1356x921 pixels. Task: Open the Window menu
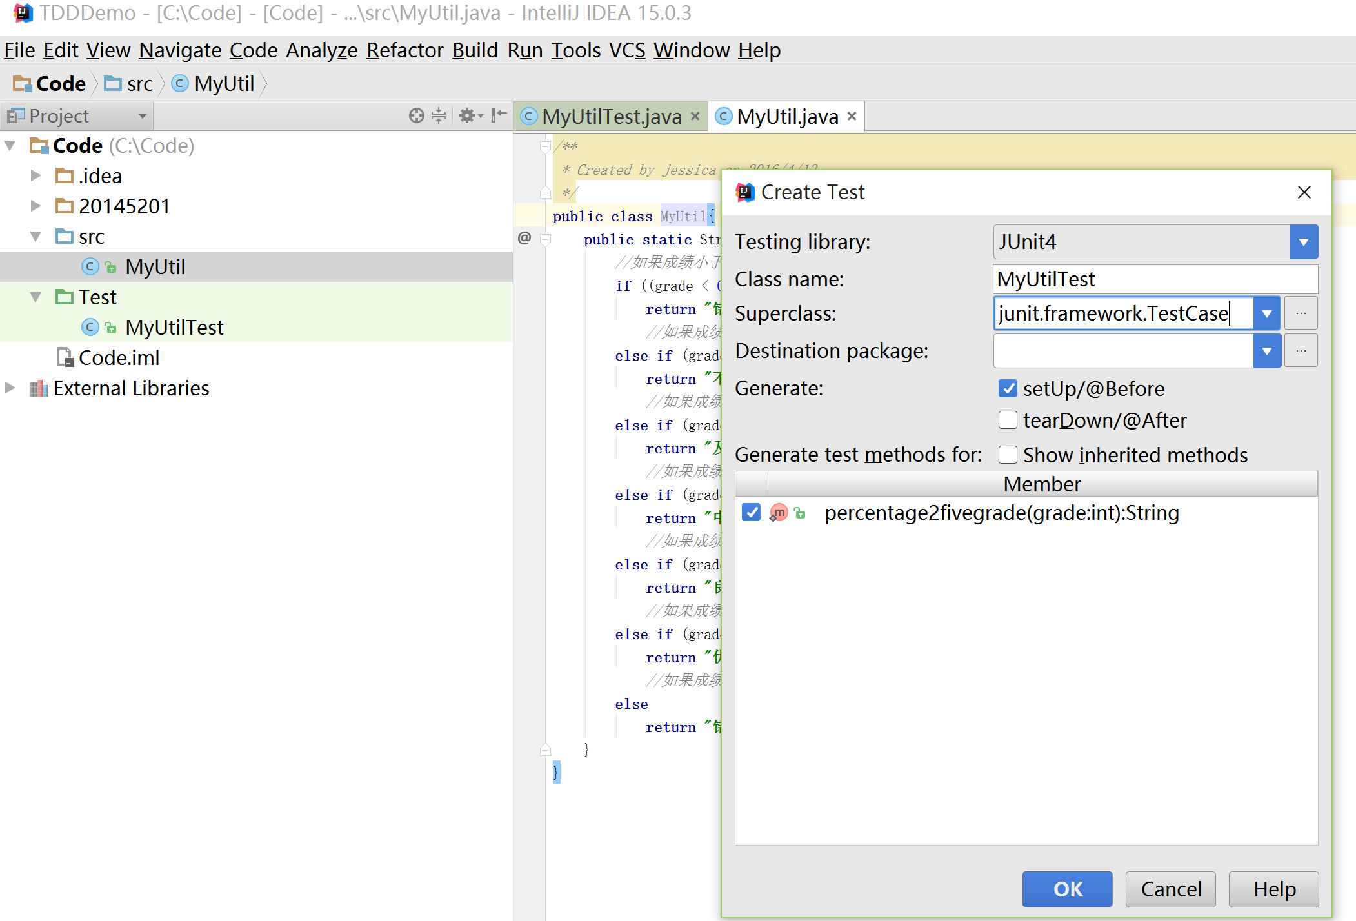[692, 50]
